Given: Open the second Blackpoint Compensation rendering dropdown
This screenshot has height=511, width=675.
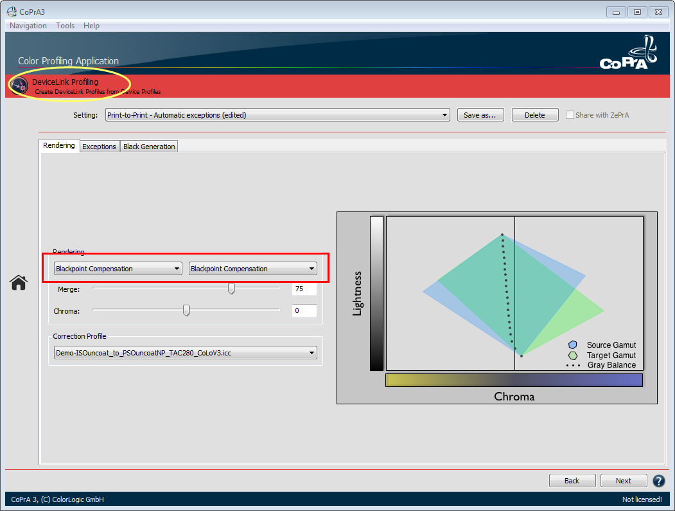Looking at the screenshot, I should 252,269.
